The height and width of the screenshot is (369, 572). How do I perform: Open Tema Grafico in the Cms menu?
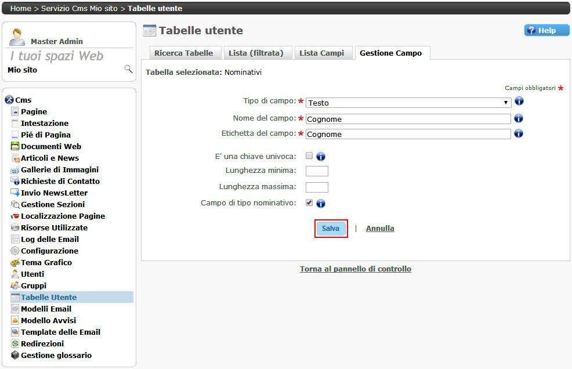pyautogui.click(x=46, y=262)
